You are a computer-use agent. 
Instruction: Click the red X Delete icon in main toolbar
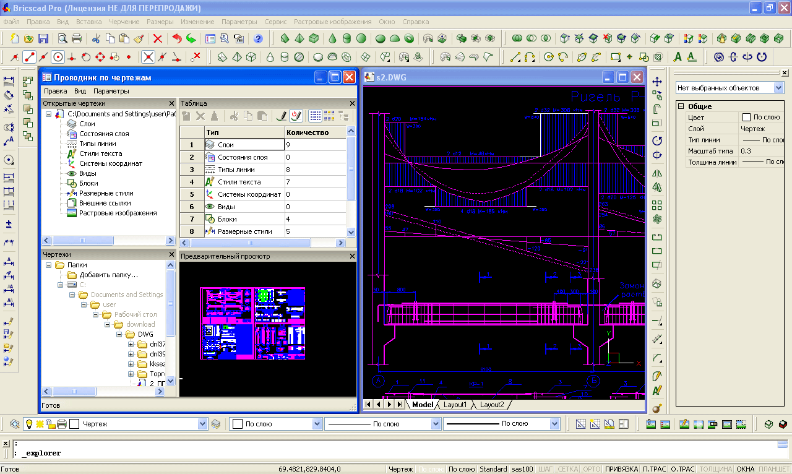click(158, 38)
